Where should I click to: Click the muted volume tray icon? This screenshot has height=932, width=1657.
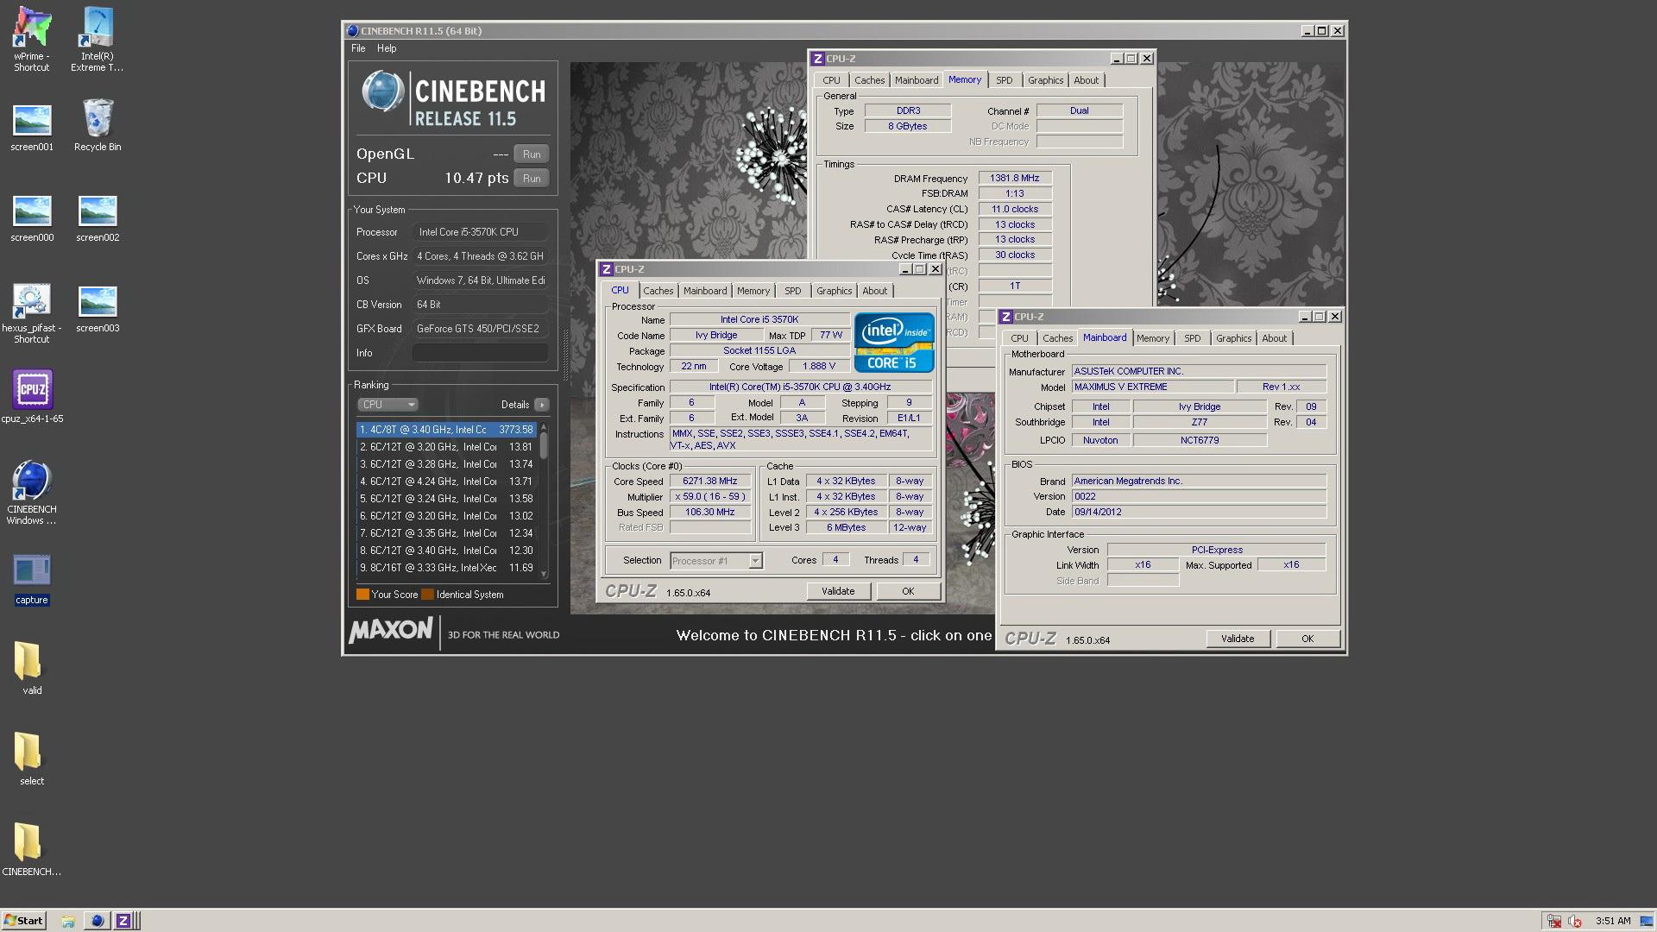coord(1575,921)
